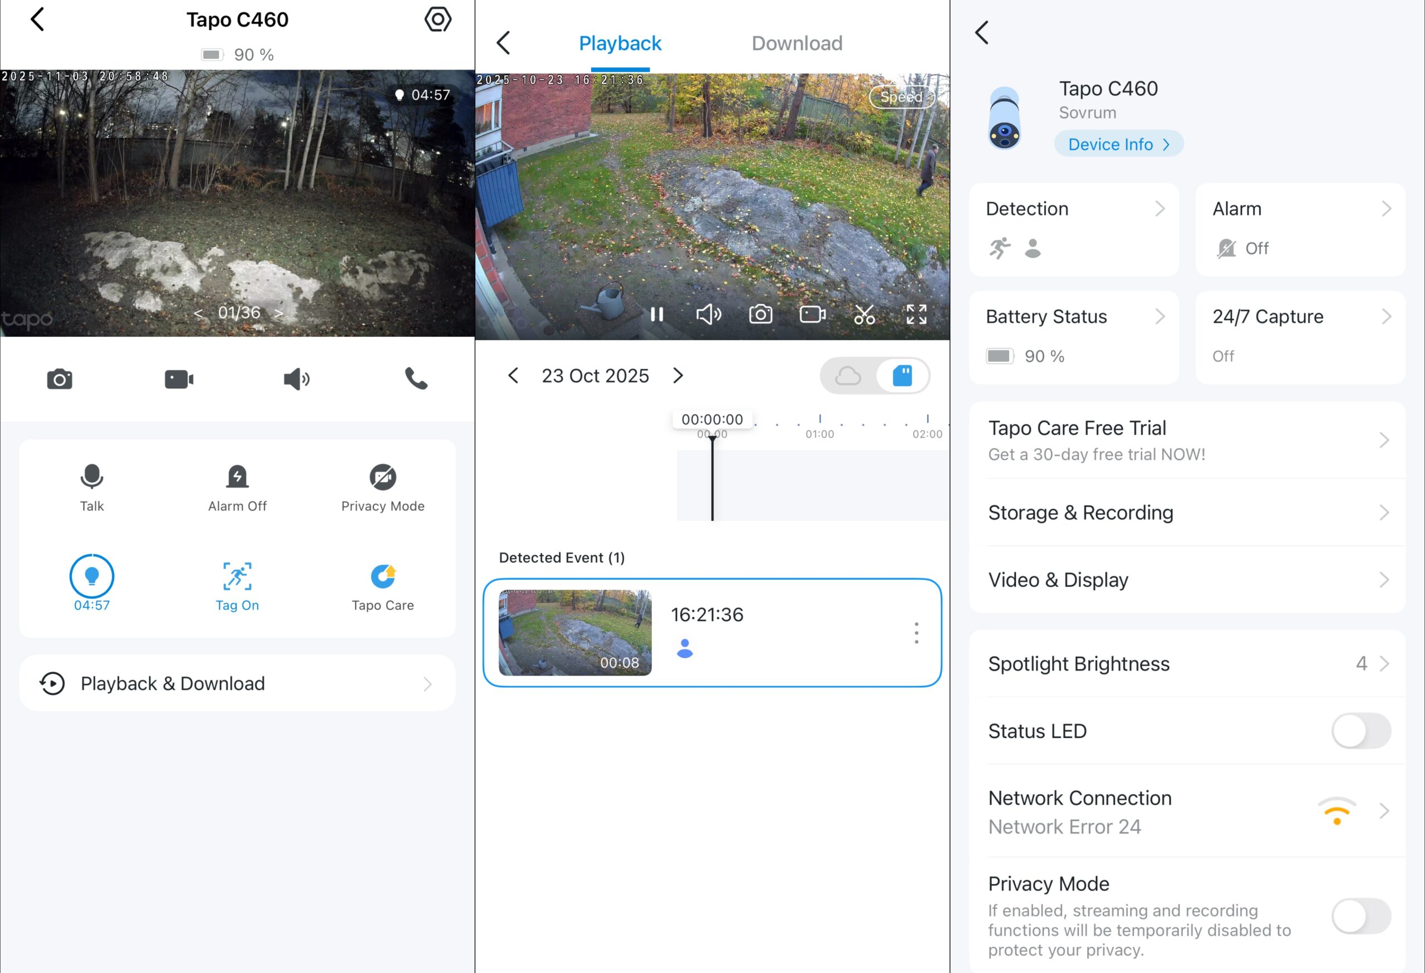Go to the next playback day
1425x973 pixels.
pos(678,375)
